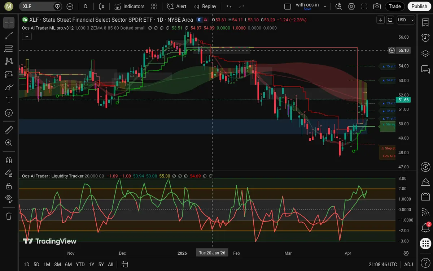This screenshot has width=433, height=271.
Task: Click the Liquidity Tracker indicator title
Action: [x=52, y=176]
